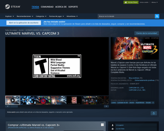The width and height of the screenshot is (164, 131).
Task: Click left arrow of thumbnail strip
Action: pyautogui.click(x=8, y=106)
